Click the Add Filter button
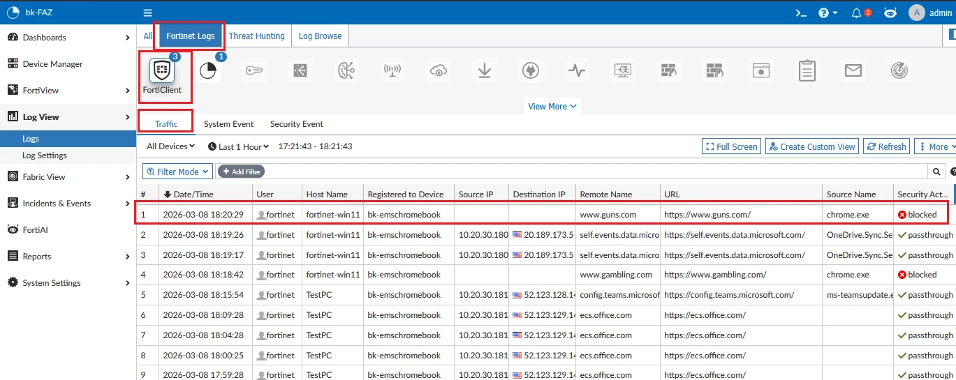956x380 pixels. [x=242, y=172]
